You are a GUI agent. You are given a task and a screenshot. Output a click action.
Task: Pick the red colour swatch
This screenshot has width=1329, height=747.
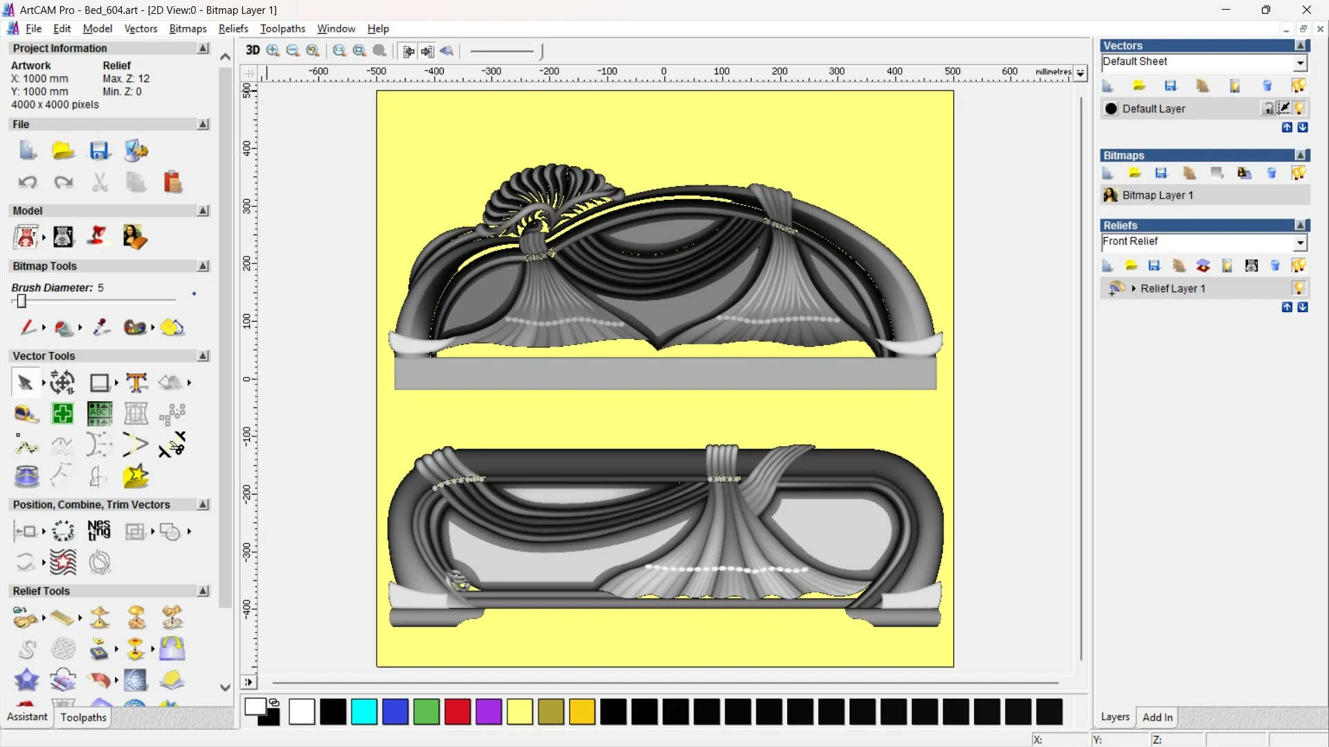coord(457,712)
